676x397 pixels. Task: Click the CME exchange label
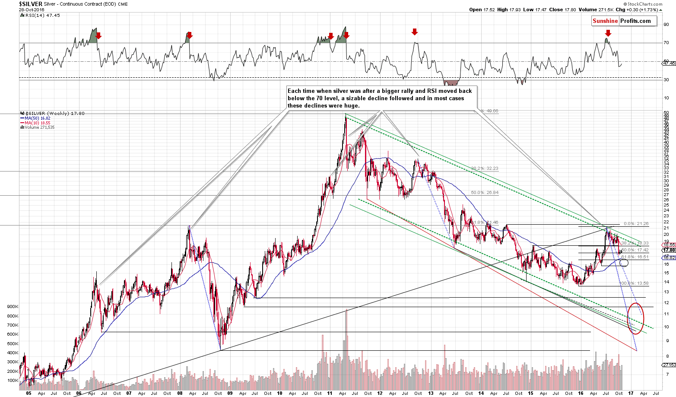(x=122, y=3)
